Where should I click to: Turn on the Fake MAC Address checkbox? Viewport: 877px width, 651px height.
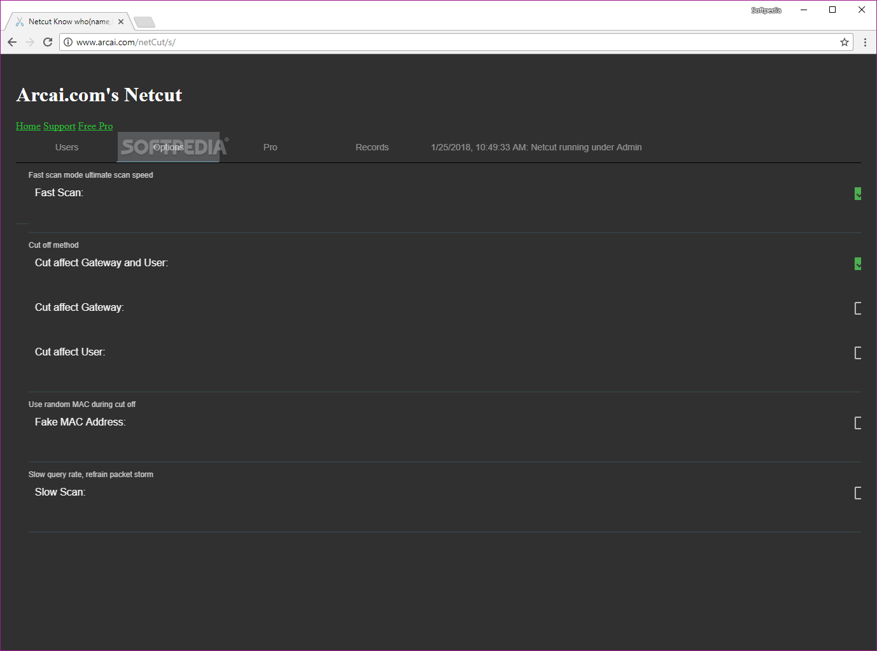857,423
